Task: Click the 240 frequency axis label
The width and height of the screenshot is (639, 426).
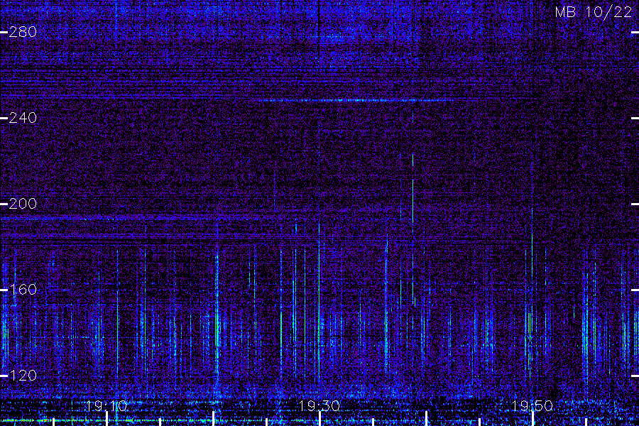Action: (x=23, y=118)
